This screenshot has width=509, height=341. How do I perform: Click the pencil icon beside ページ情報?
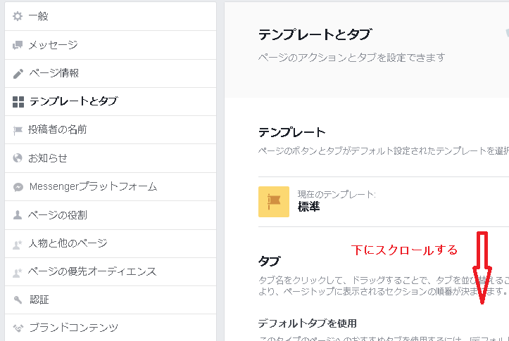tap(18, 74)
